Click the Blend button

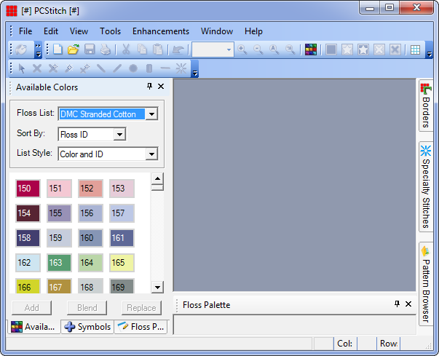(x=87, y=308)
